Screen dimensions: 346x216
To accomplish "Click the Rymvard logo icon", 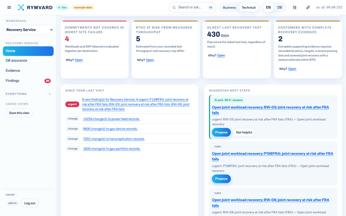I will point(21,7).
